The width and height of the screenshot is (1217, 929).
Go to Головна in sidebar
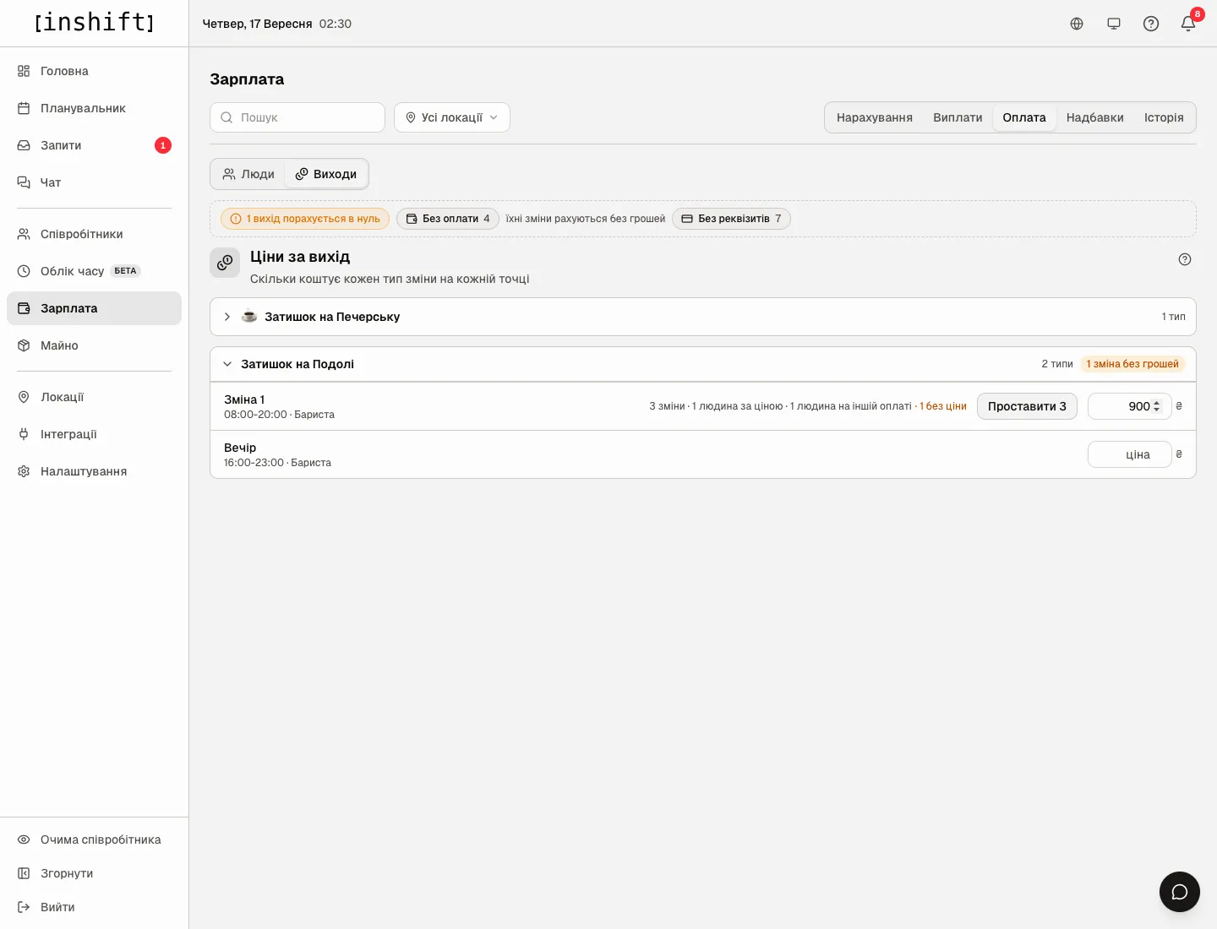94,71
